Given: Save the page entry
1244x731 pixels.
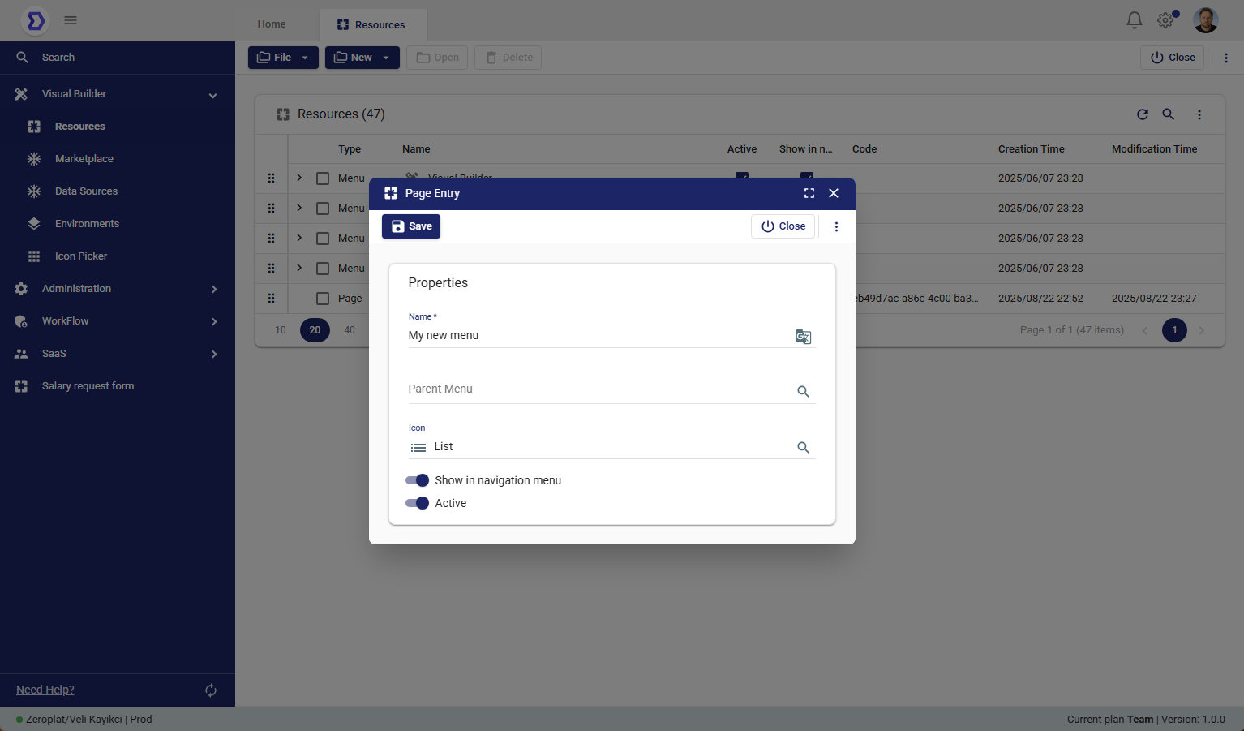Looking at the screenshot, I should pos(411,226).
